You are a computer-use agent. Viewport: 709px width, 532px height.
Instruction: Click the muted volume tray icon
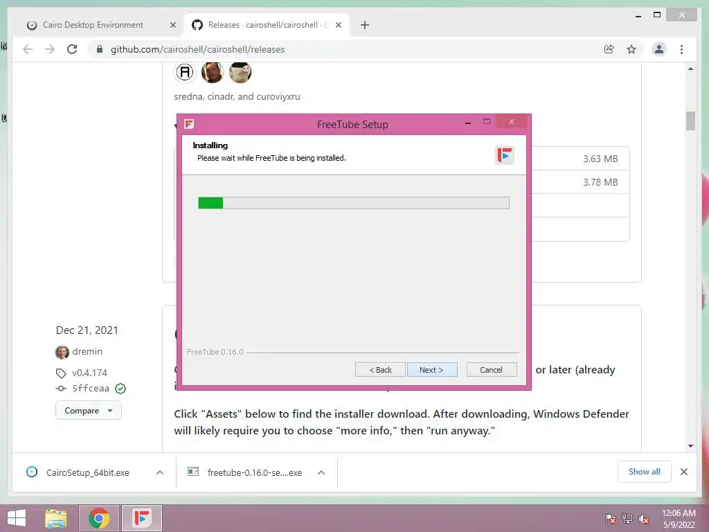tap(643, 518)
